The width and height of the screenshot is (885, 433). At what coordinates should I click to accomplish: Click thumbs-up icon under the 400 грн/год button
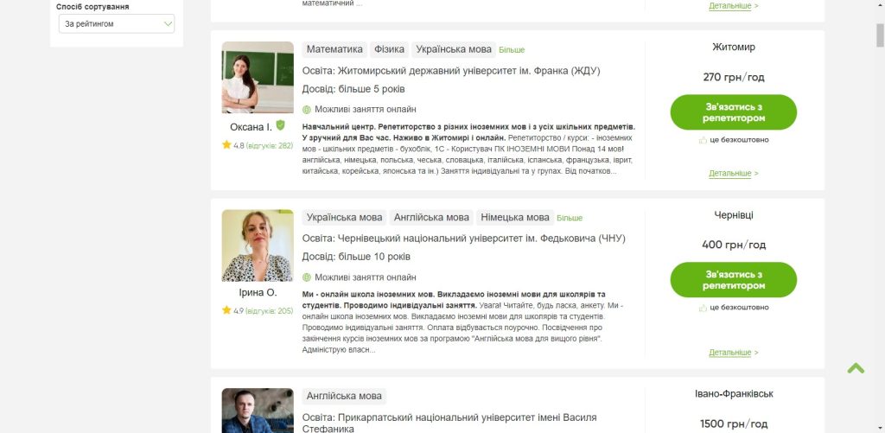tap(703, 308)
